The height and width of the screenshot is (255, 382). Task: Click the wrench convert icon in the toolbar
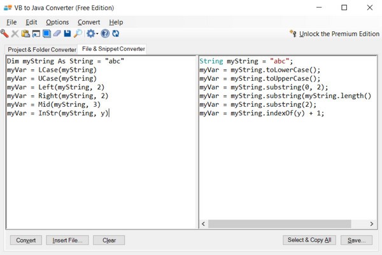4,34
